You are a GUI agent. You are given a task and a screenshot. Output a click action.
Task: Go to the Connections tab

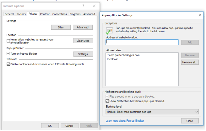click(x=59, y=14)
